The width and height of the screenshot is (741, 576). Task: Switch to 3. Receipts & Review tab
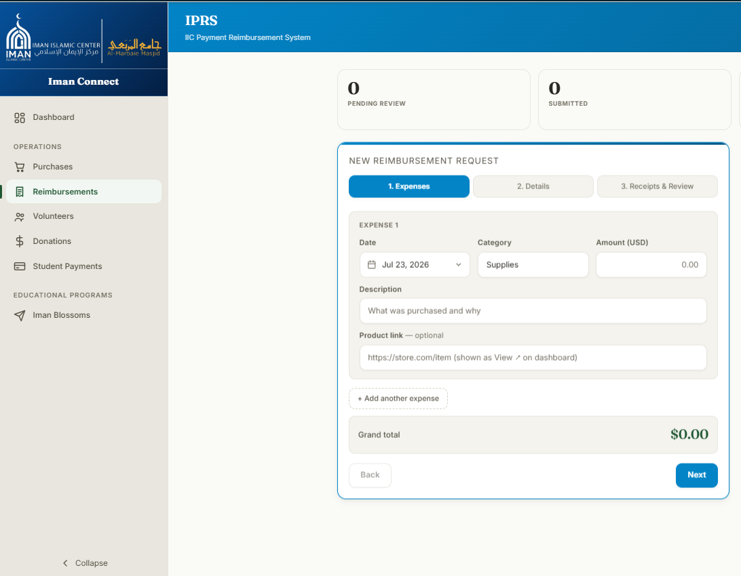658,186
